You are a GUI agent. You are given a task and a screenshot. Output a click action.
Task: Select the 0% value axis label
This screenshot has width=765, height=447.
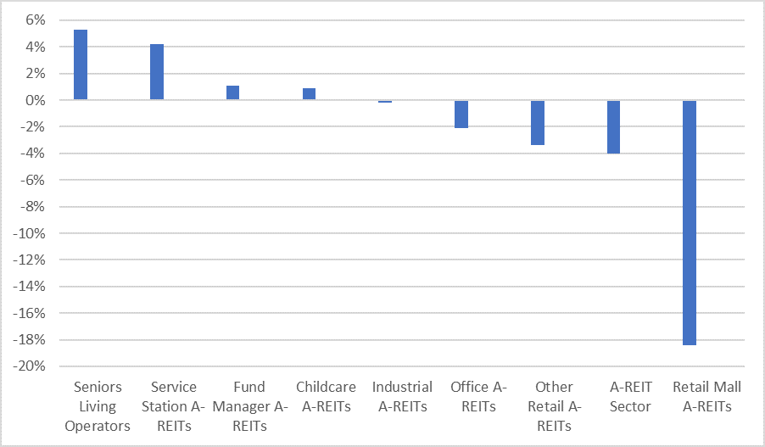(34, 100)
